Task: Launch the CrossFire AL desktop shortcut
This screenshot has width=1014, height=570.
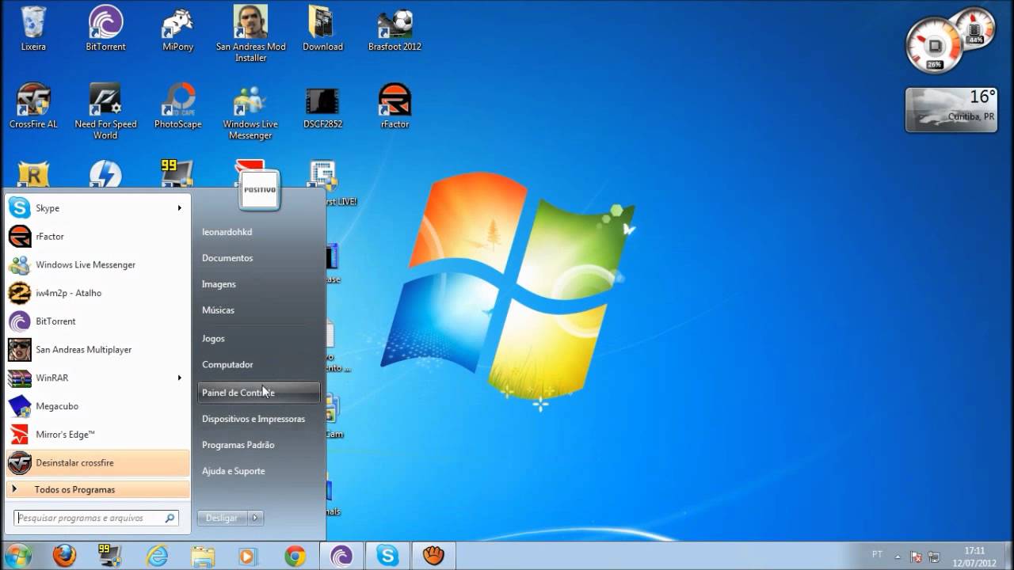Action: click(33, 106)
